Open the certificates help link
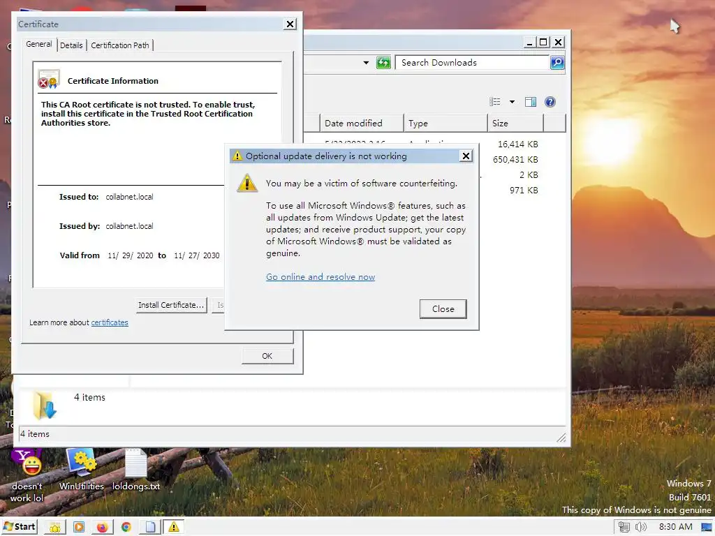 point(110,322)
